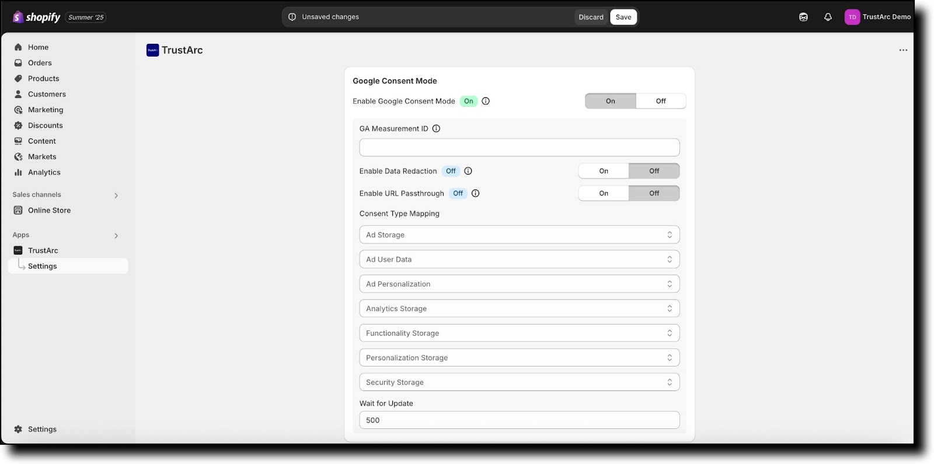Click info icon for Enable URL Passthrough
The height and width of the screenshot is (464, 934).
pos(476,193)
